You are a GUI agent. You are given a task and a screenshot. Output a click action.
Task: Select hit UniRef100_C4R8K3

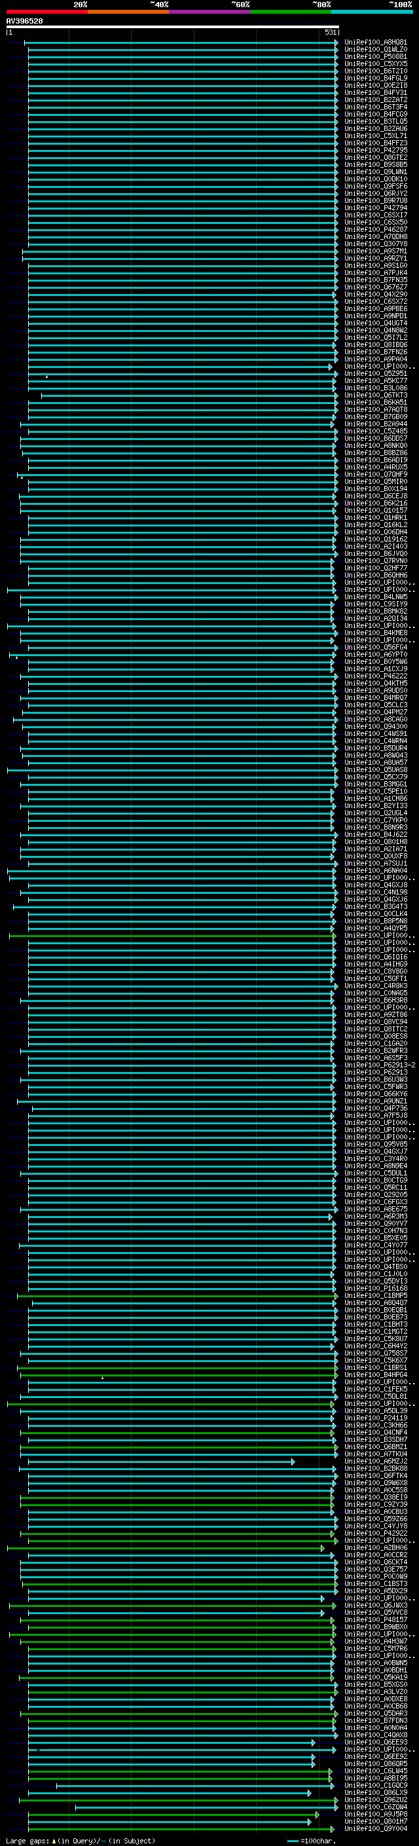click(375, 986)
